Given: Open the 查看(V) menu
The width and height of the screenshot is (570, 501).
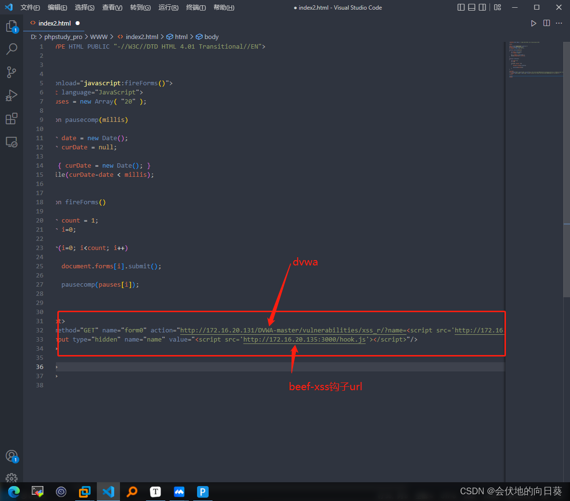Looking at the screenshot, I should click(112, 7).
